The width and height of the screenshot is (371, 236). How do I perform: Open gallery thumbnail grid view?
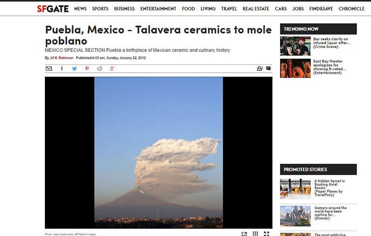tap(255, 234)
